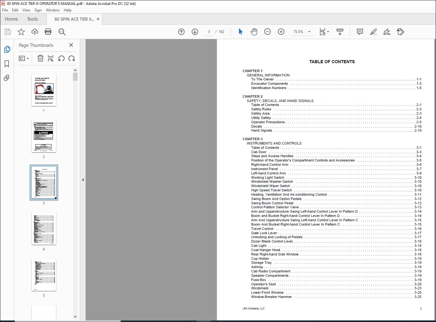
Task: Open the Help menu
Action: [67, 10]
